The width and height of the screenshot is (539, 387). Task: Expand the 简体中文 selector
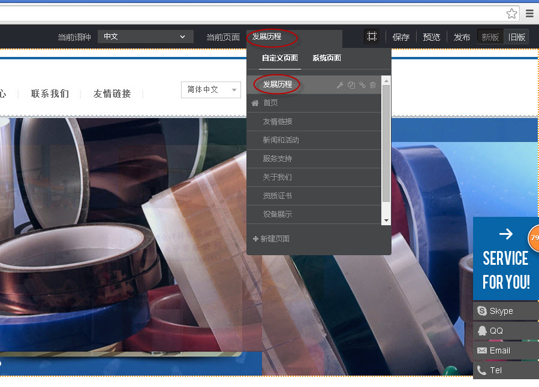(210, 90)
